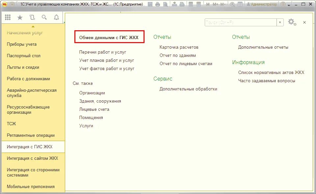Click the Print icon in title bar
The width and height of the screenshot is (316, 194).
coord(158,4)
